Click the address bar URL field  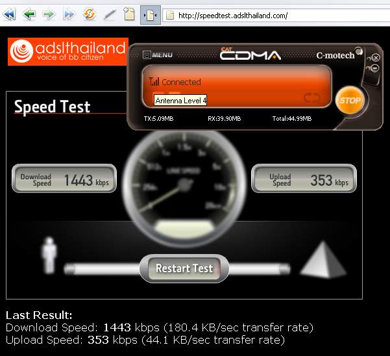[276, 16]
